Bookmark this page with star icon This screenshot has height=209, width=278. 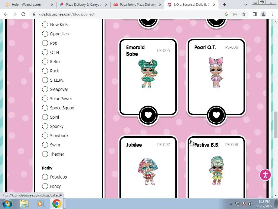point(244,14)
